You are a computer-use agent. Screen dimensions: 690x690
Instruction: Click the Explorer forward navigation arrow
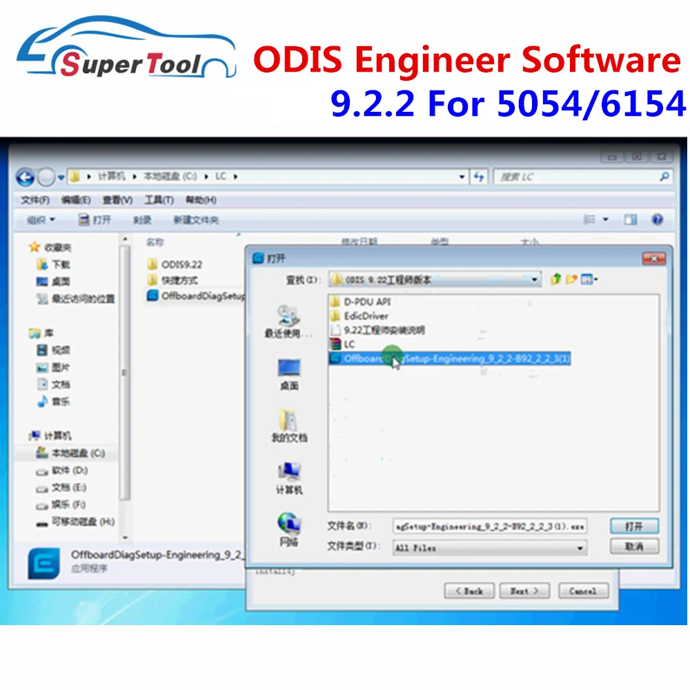(46, 177)
